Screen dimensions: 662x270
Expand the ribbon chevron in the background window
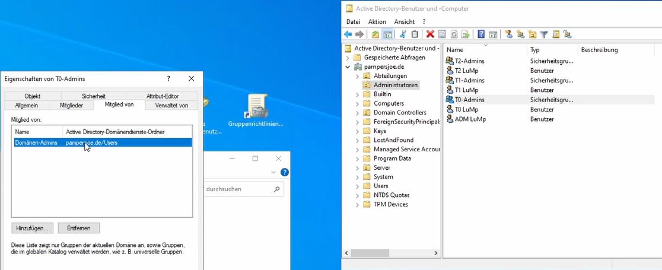273,172
